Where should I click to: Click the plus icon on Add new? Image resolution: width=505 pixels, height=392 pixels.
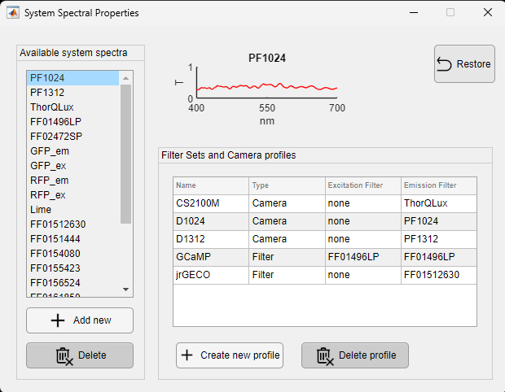[58, 320]
